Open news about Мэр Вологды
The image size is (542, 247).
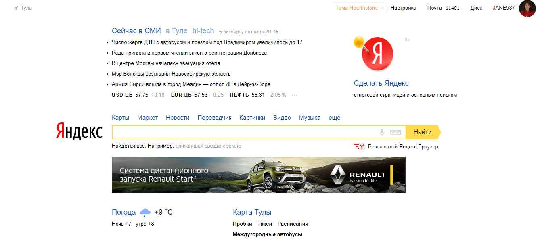[171, 74]
